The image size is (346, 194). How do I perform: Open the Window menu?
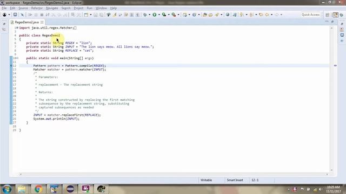[x=101, y=8]
